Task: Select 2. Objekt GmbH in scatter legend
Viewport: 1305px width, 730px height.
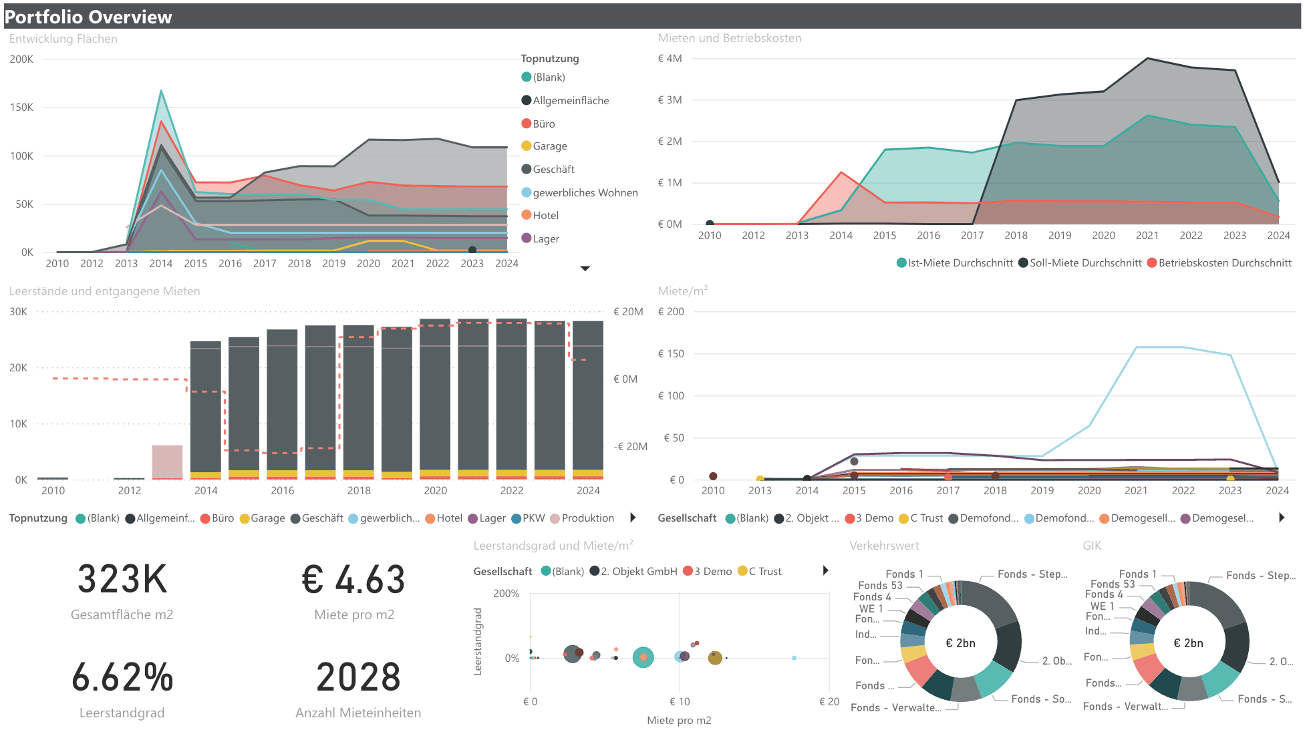Action: click(x=633, y=572)
